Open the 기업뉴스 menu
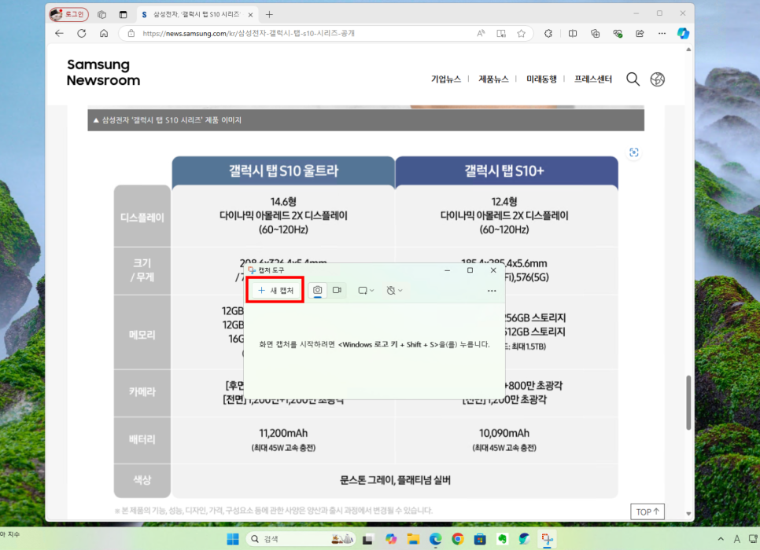760x550 pixels. point(446,79)
